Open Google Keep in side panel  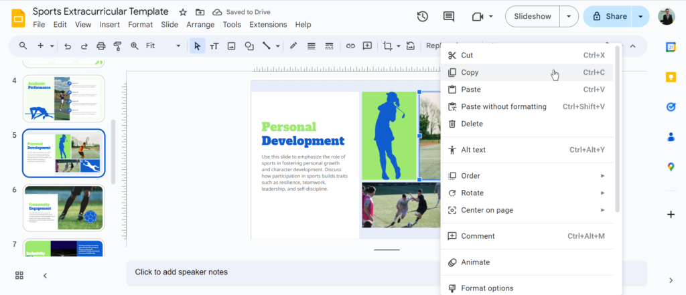(671, 77)
